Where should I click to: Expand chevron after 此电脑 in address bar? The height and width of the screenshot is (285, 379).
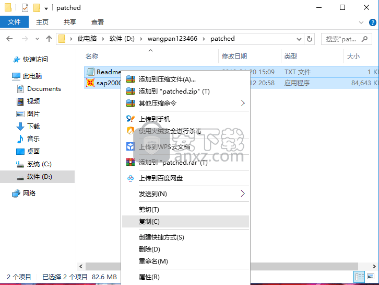click(x=103, y=39)
